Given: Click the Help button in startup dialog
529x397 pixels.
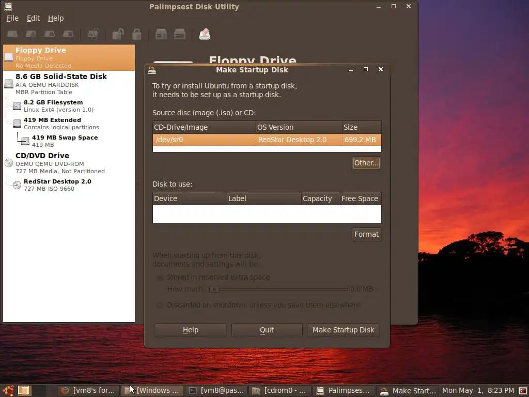Looking at the screenshot, I should (191, 330).
